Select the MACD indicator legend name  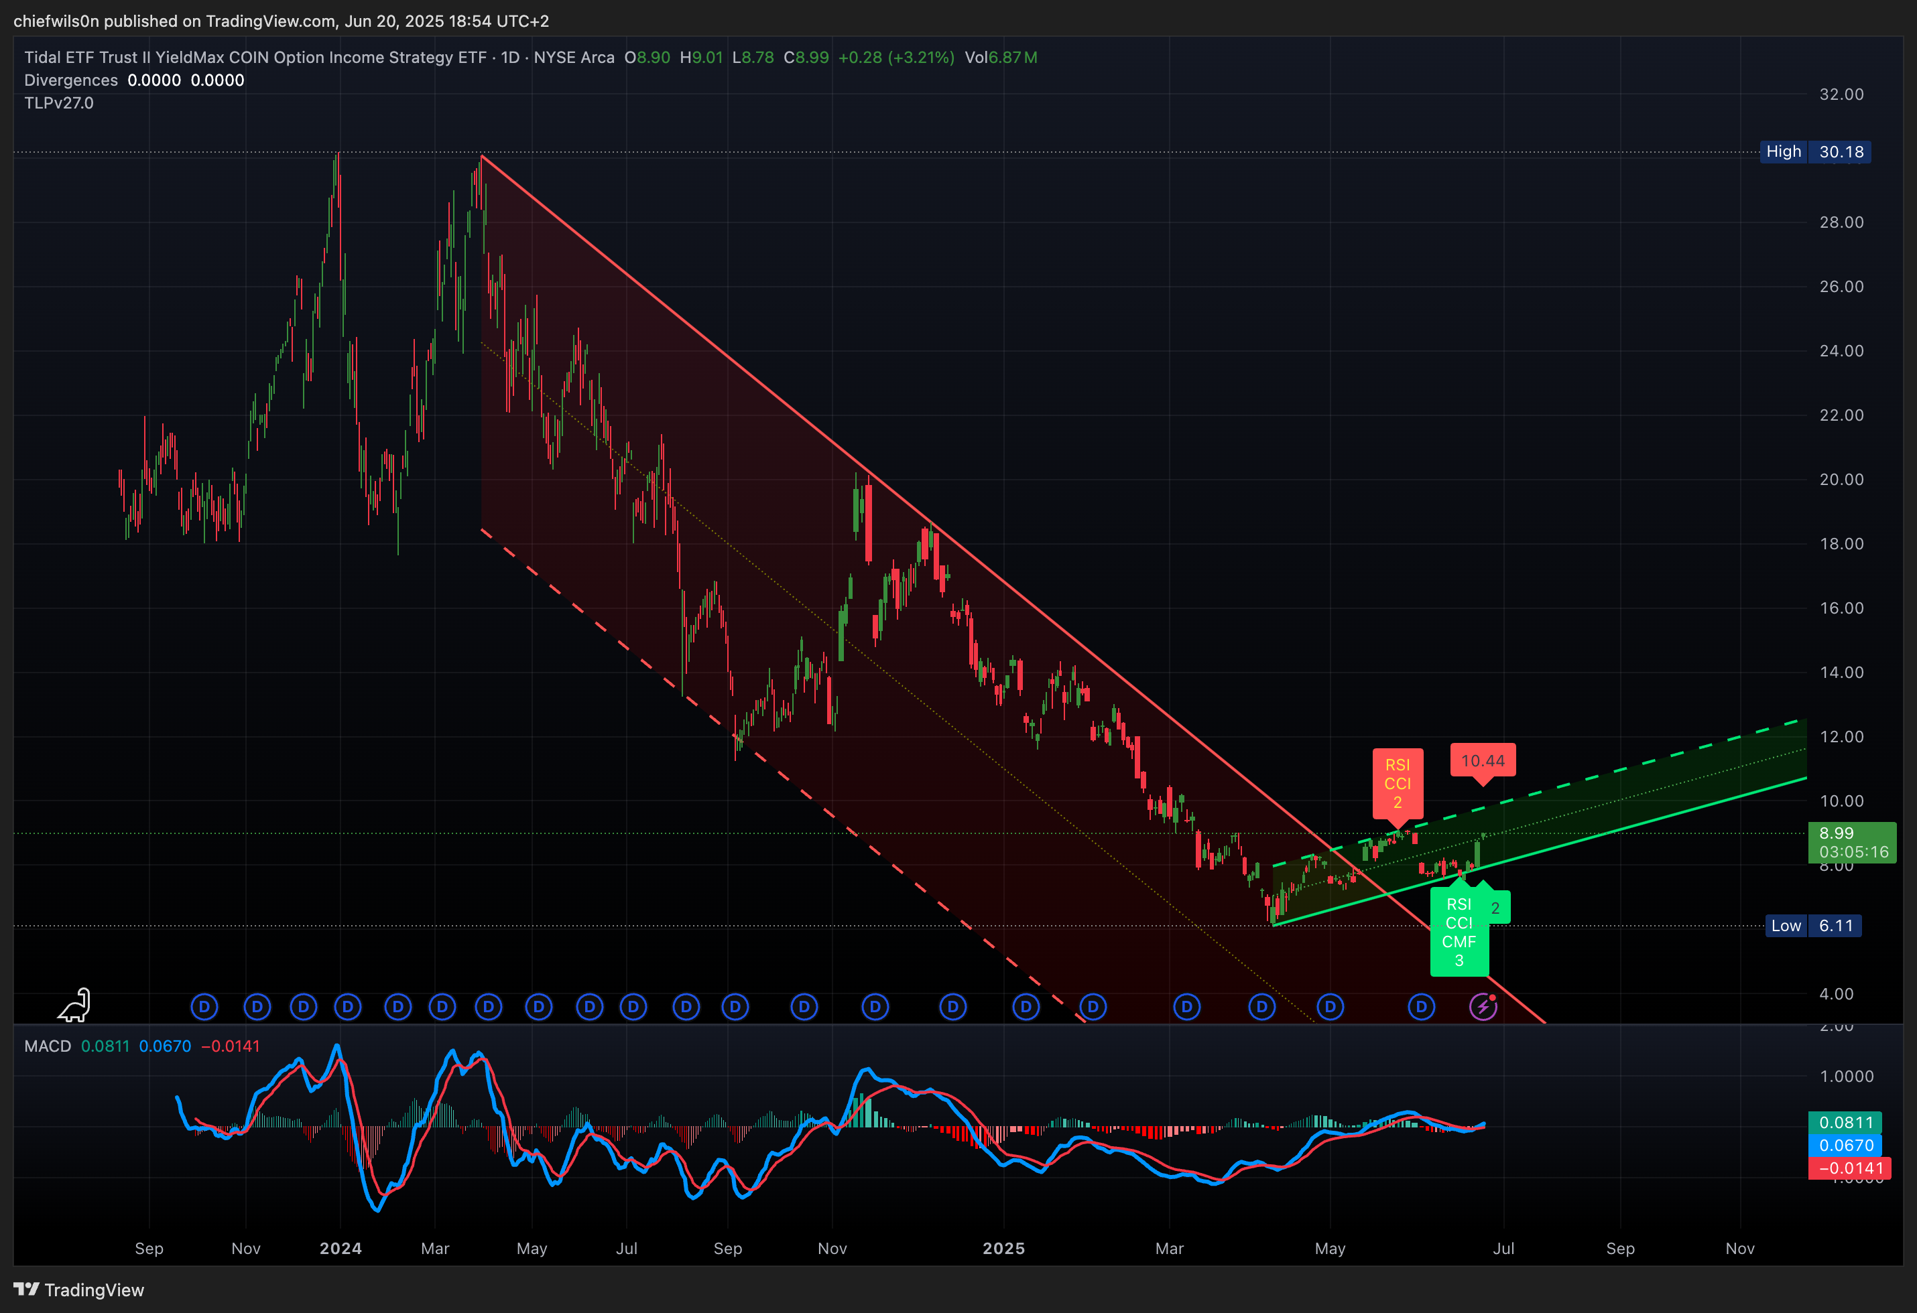point(48,1046)
